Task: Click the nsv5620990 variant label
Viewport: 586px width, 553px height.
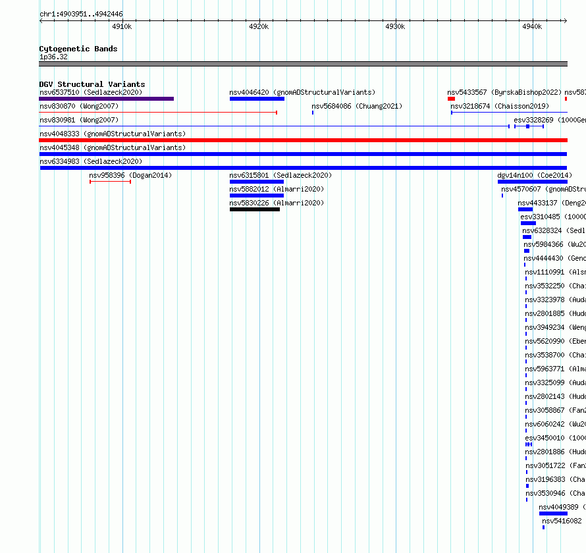Action: (555, 341)
